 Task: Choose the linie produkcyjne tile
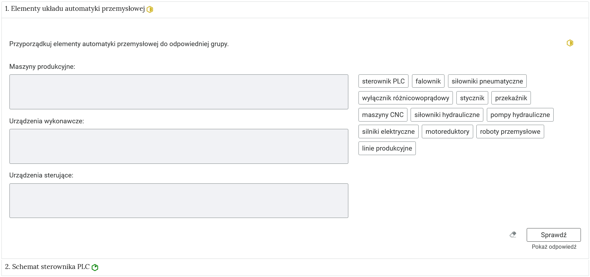click(387, 148)
